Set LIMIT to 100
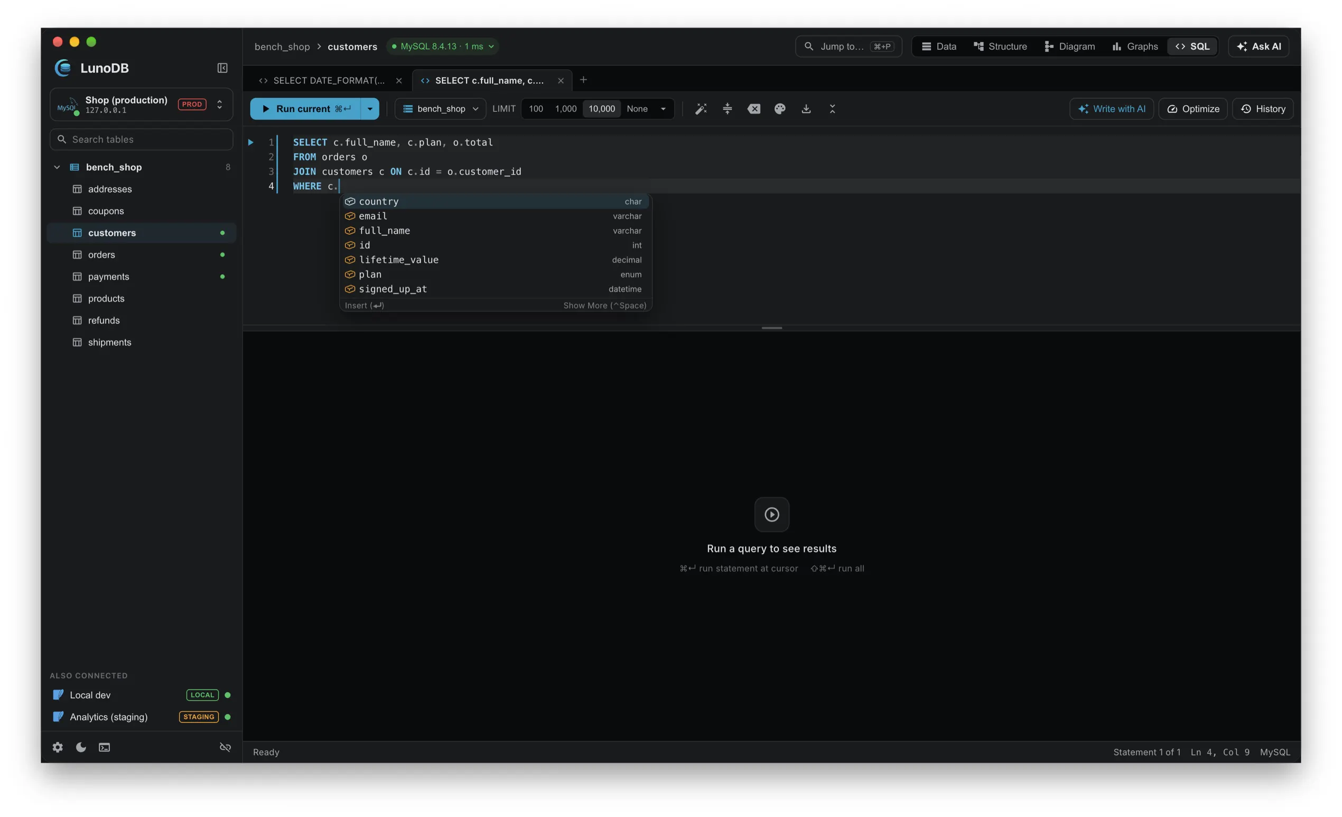Image resolution: width=1342 pixels, height=817 pixels. coord(535,109)
